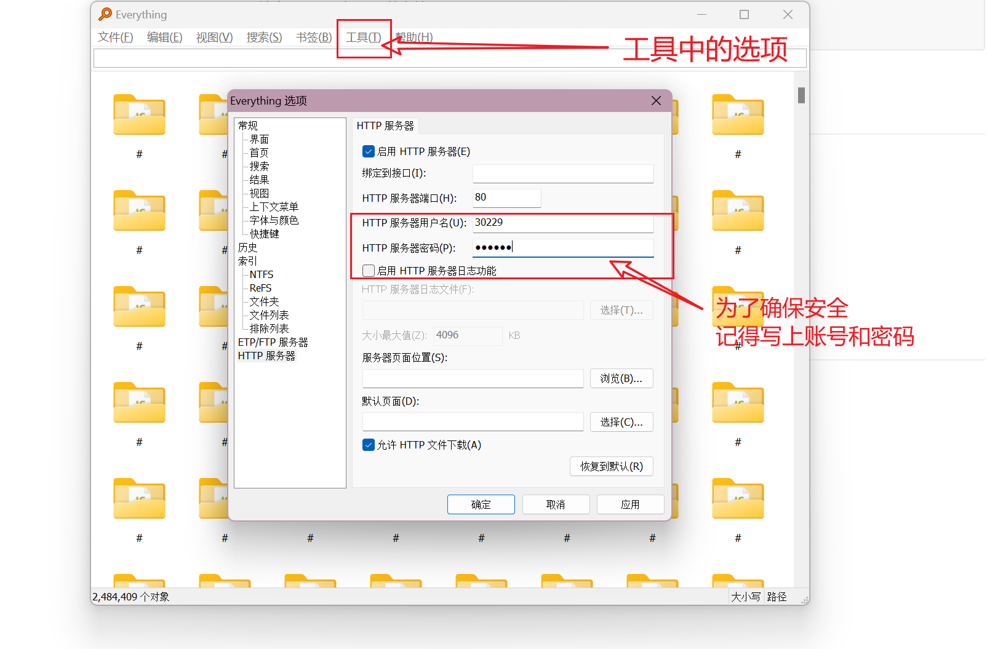
Task: Click the HTTP 服务器端口 field showing 80
Action: pos(506,198)
